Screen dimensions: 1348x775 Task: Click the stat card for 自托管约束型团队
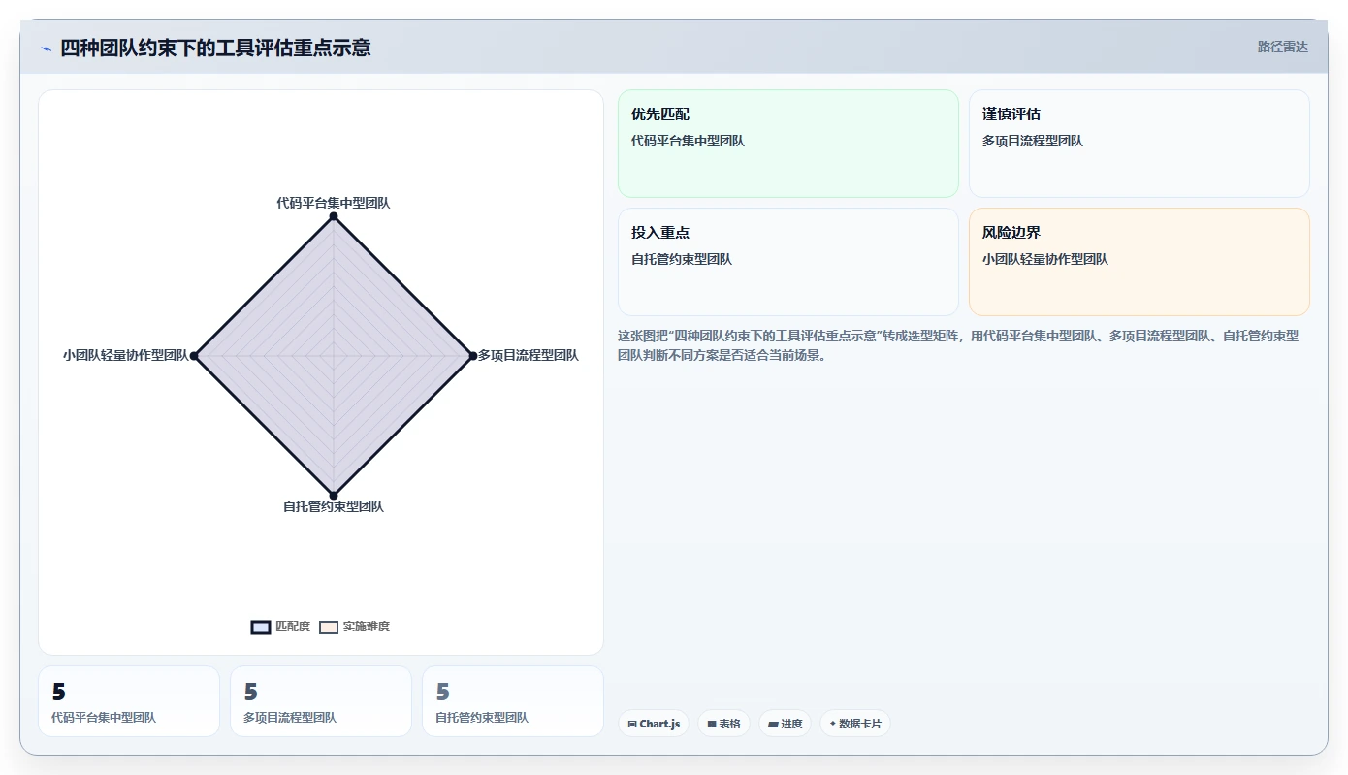[x=513, y=701]
